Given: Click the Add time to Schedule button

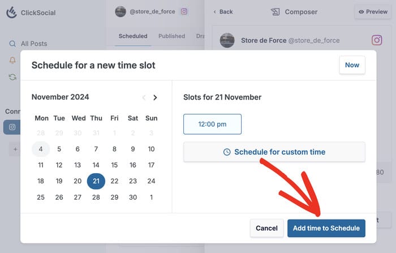Looking at the screenshot, I should [326, 228].
